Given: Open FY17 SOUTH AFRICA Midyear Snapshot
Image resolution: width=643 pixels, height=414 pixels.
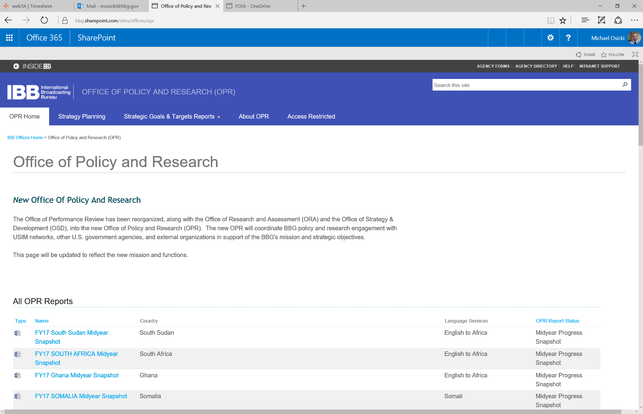Looking at the screenshot, I should 77,358.
